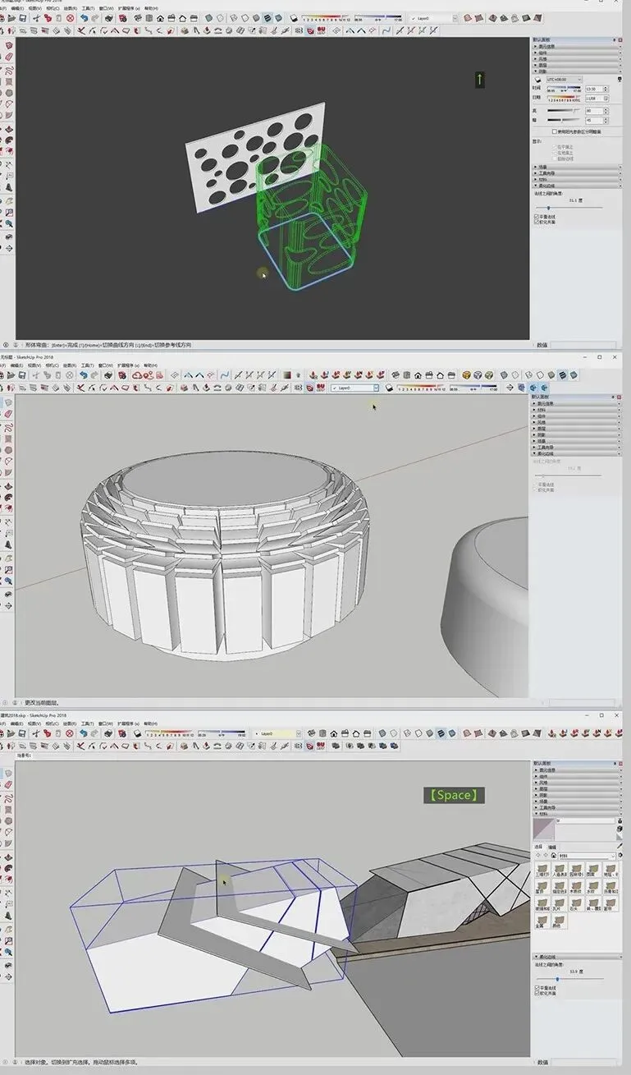The image size is (631, 1075).
Task: Toggle 平滑法线 checkbox in the bottom window
Action: coord(537,987)
